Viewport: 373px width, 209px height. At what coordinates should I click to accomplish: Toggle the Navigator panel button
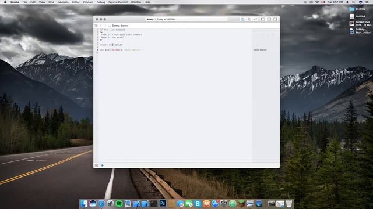263,19
